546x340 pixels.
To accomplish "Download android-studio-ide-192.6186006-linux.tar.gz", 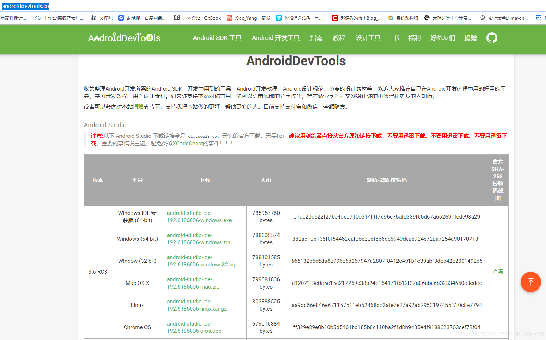I will [197, 305].
